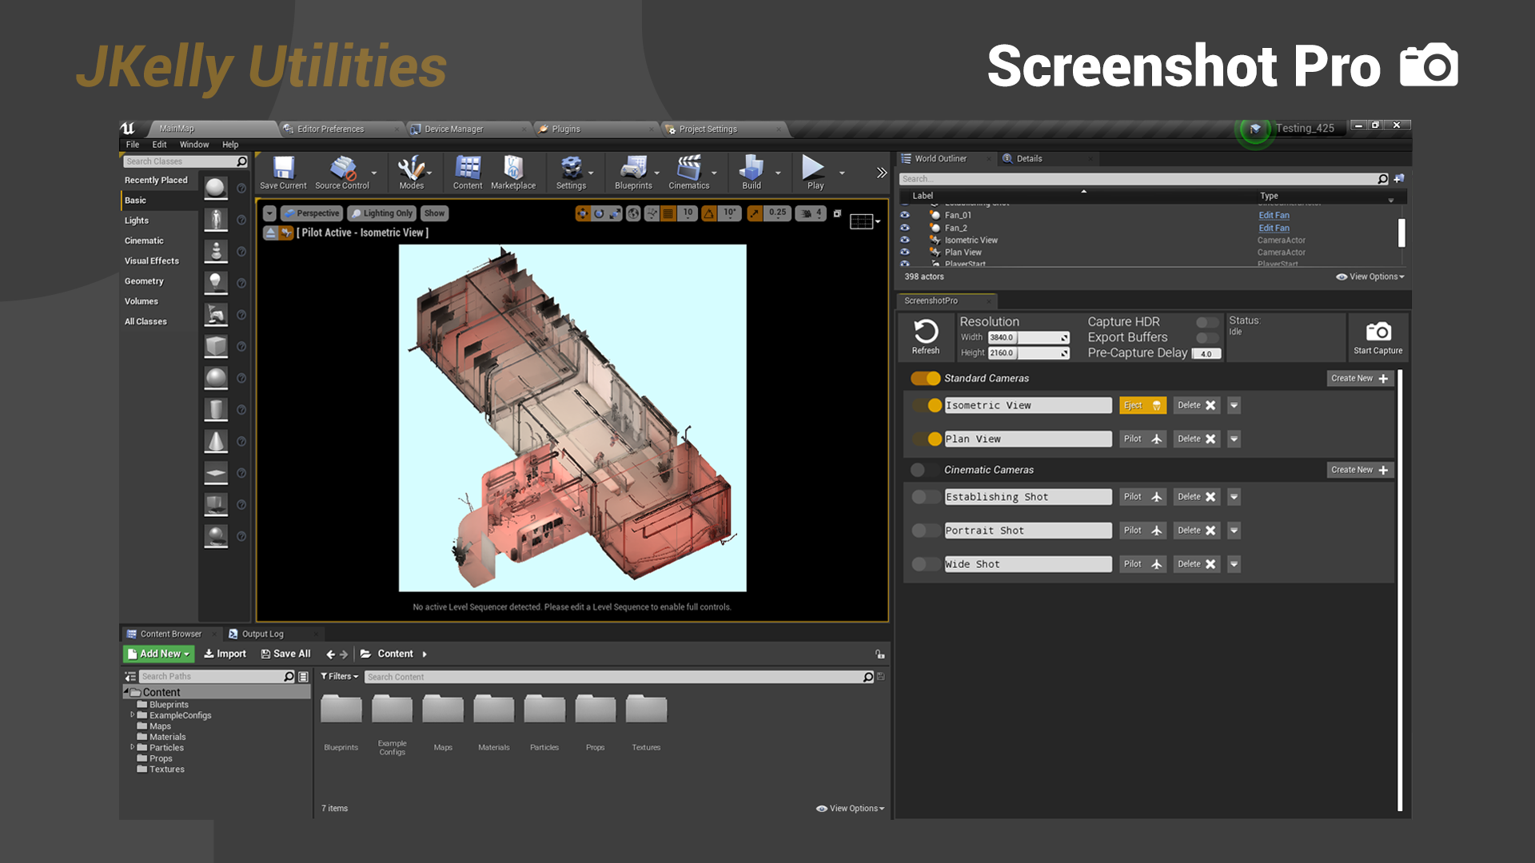This screenshot has width=1535, height=863.
Task: Enable the Capture HDR switch
Action: tap(1207, 322)
